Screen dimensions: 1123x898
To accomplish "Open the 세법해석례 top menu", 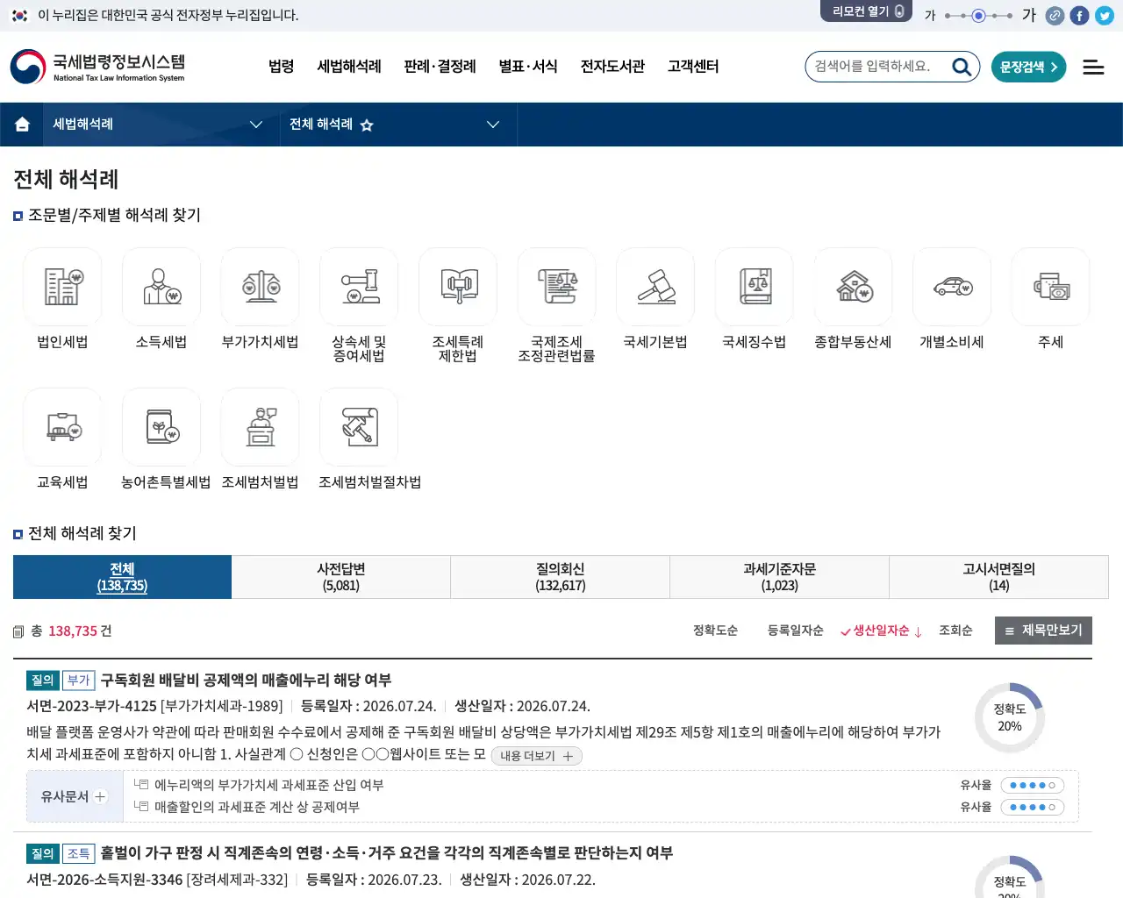I will [x=349, y=67].
